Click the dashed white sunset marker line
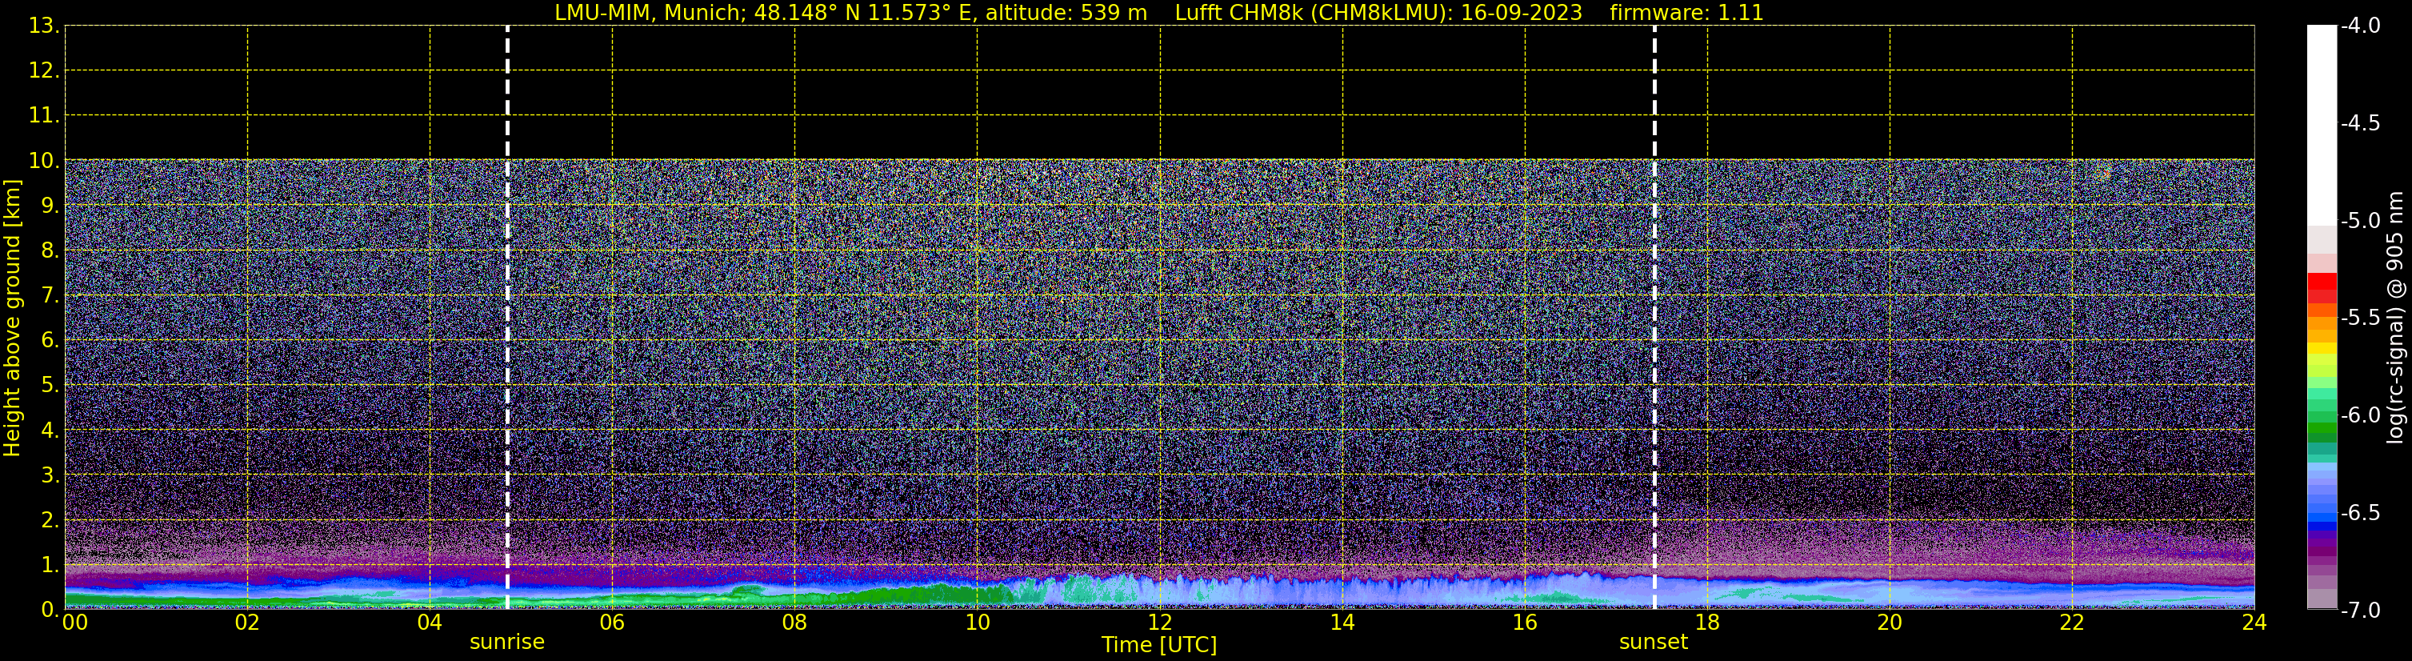The height and width of the screenshot is (661, 2412). (x=1654, y=318)
